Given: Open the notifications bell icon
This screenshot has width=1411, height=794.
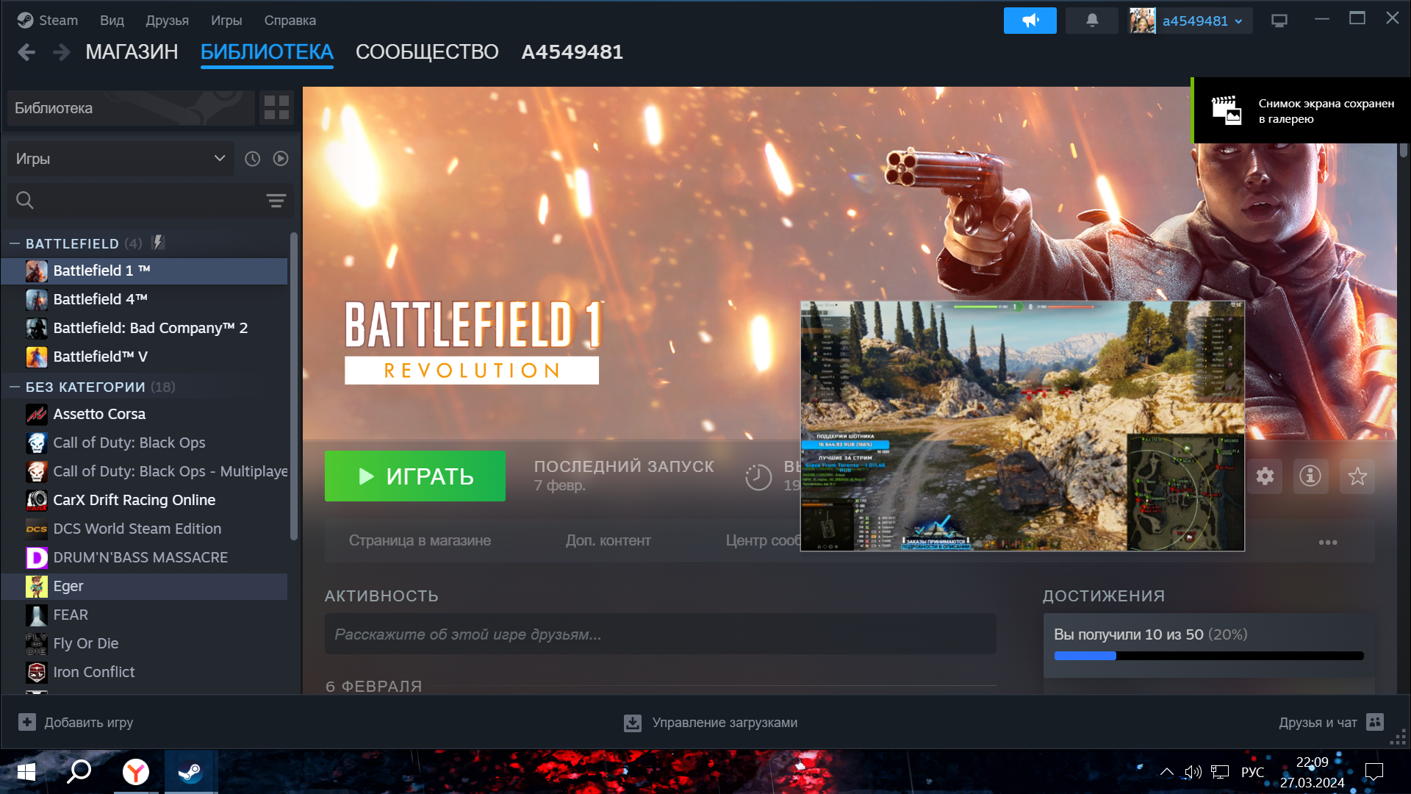Looking at the screenshot, I should click(x=1091, y=21).
